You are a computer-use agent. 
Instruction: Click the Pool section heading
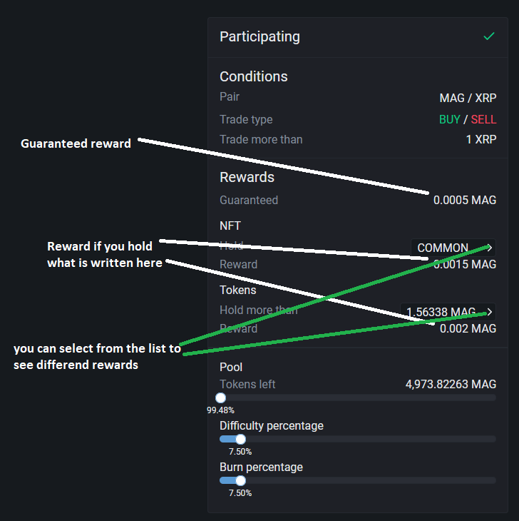coord(231,367)
